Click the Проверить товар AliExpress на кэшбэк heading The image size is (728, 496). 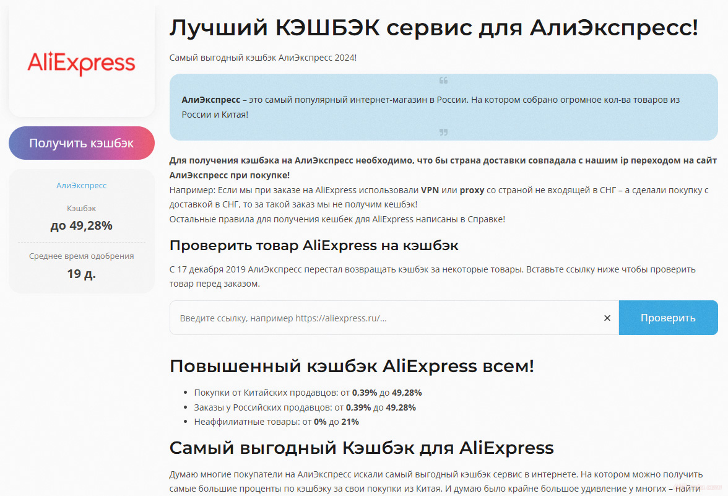coord(314,245)
